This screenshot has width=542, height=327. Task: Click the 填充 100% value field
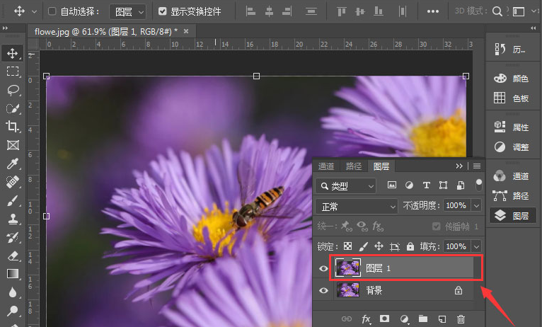pyautogui.click(x=457, y=246)
